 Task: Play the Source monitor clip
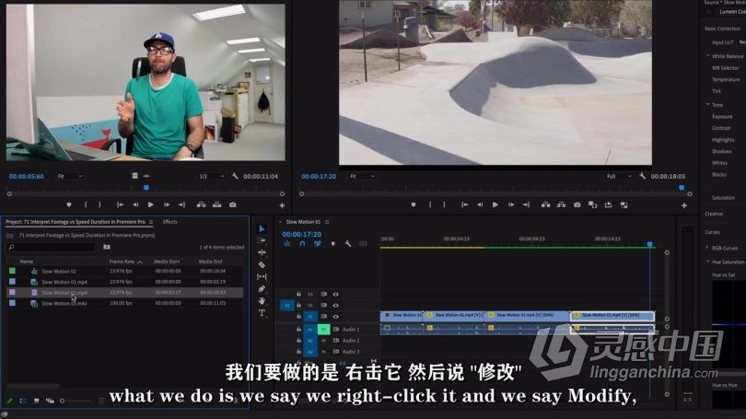pos(151,204)
